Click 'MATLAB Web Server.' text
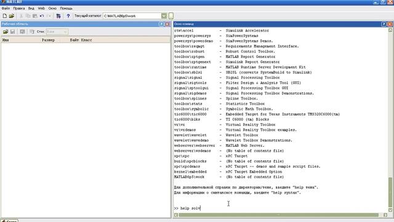 (245, 146)
